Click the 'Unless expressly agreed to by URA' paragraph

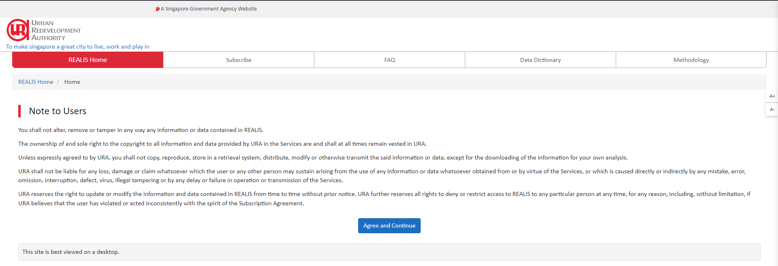[x=323, y=157]
